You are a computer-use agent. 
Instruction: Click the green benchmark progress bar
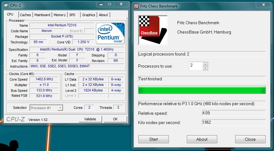point(202,90)
